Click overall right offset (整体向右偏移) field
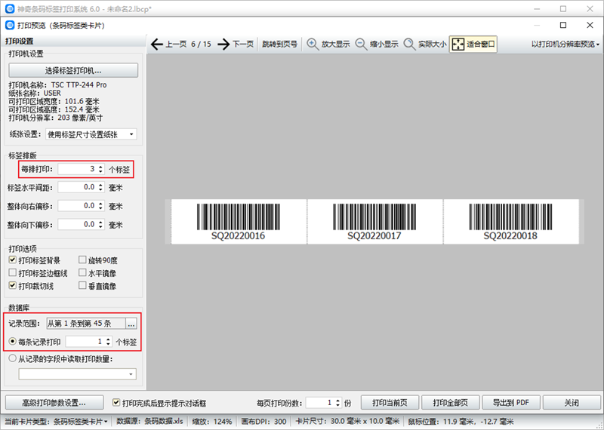 [77, 206]
